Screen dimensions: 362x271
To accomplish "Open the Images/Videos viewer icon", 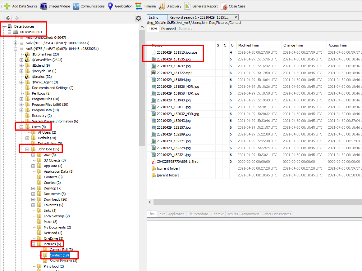I will pyautogui.click(x=44, y=6).
